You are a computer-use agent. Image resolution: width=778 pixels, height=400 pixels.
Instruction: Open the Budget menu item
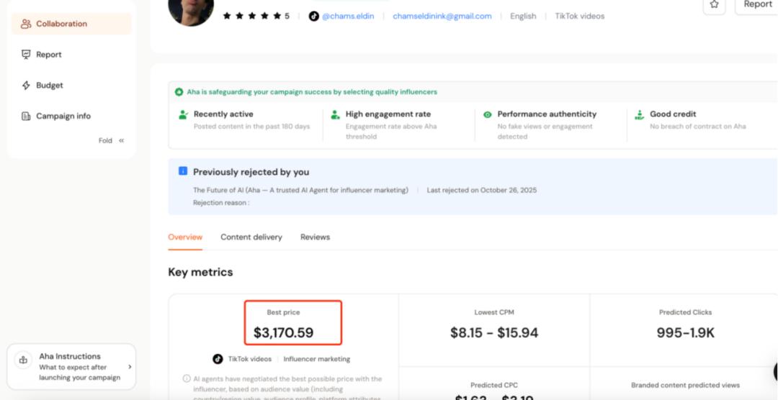pos(50,86)
